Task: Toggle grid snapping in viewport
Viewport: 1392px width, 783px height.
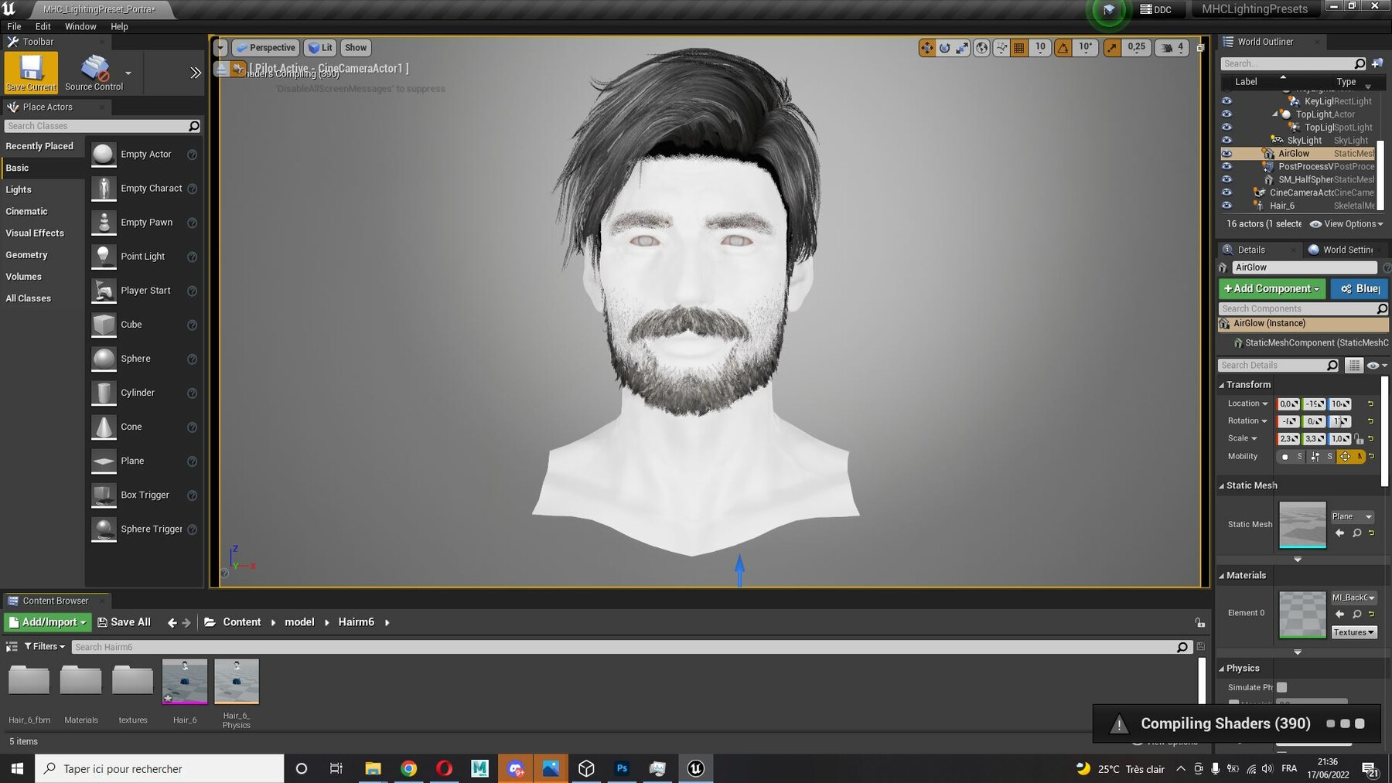Action: [x=1019, y=48]
